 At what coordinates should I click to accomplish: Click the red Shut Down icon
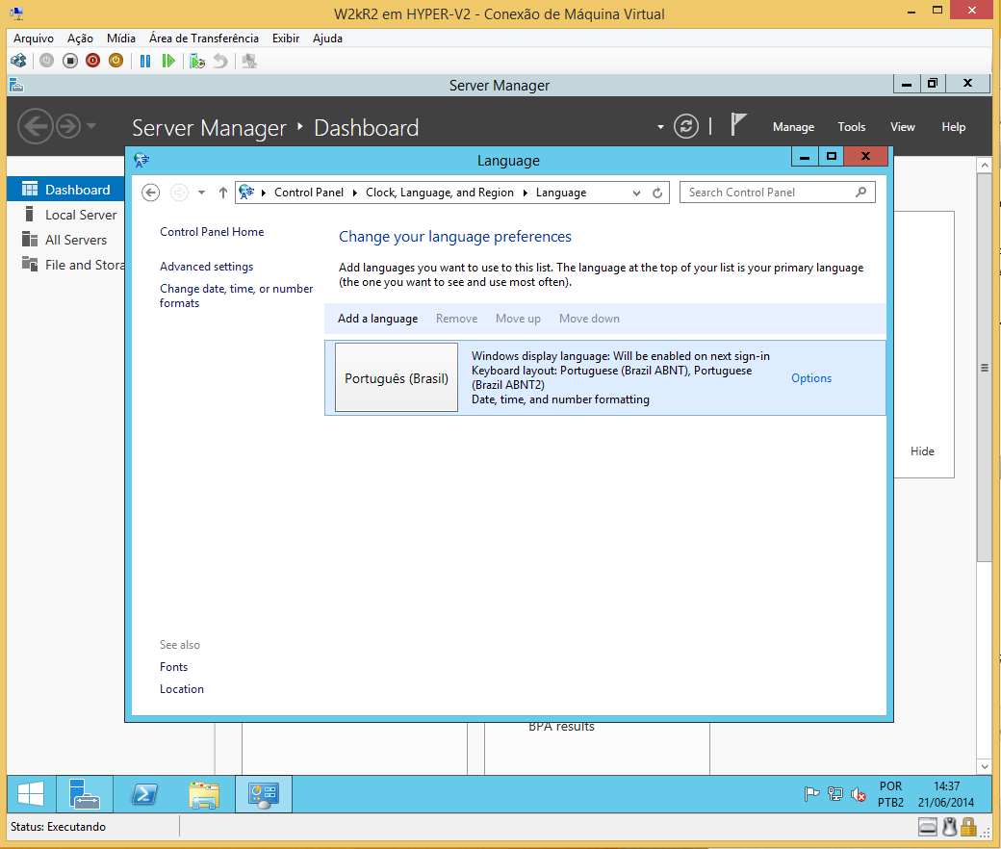pyautogui.click(x=93, y=61)
